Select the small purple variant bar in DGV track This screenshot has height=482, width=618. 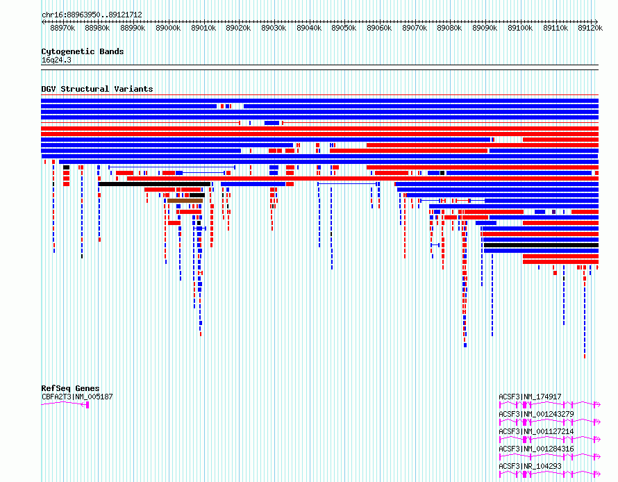(553, 212)
